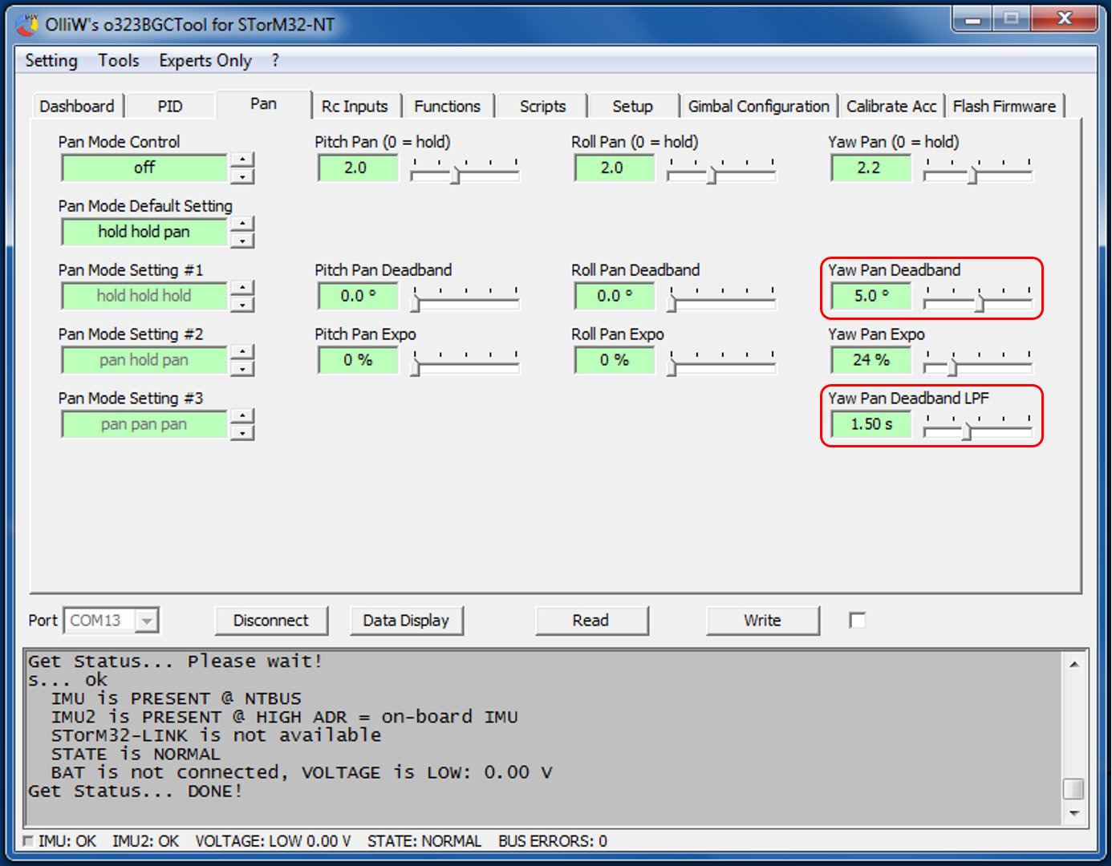Open the COM13 port dropdown
1112x866 pixels.
coord(146,621)
